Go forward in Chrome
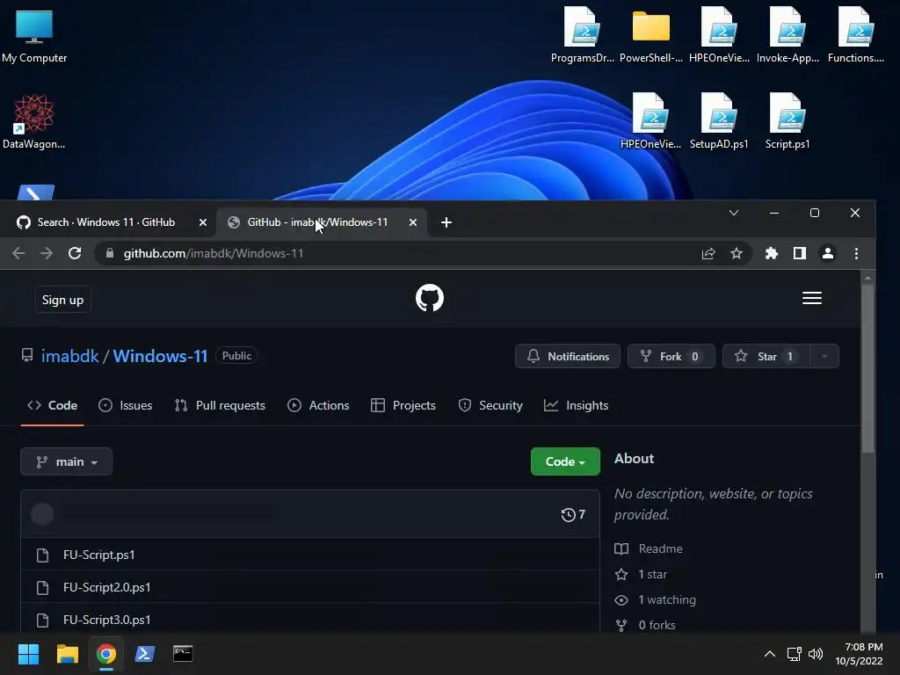The width and height of the screenshot is (900, 675). (47, 253)
